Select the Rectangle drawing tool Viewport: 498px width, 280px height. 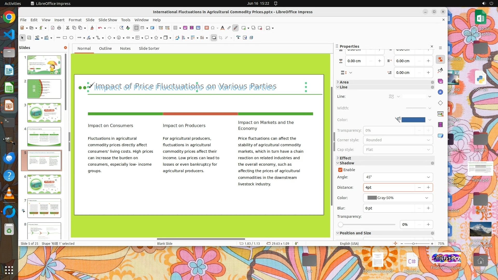pyautogui.click(x=65, y=38)
